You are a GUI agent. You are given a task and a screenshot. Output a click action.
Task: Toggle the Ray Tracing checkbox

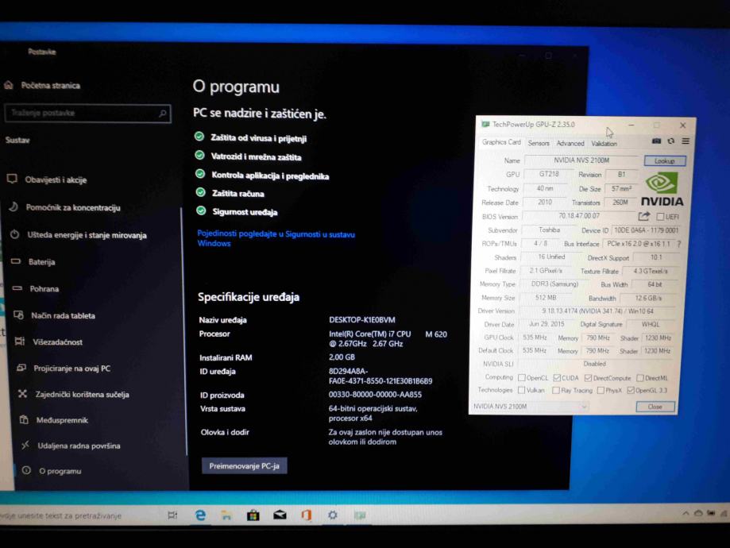coord(556,390)
